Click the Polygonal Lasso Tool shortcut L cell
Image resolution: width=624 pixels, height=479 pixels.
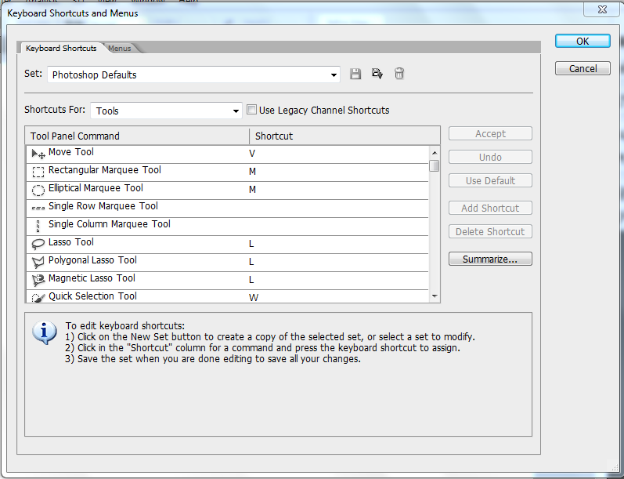tap(338, 262)
